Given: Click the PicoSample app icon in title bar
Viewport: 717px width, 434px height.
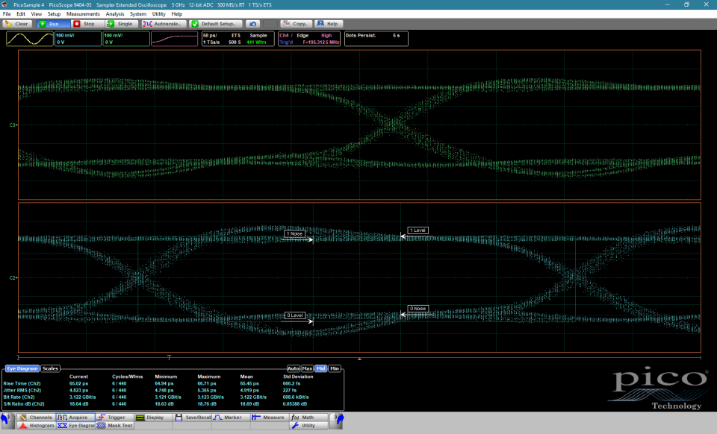Looking at the screenshot, I should pyautogui.click(x=5, y=4).
